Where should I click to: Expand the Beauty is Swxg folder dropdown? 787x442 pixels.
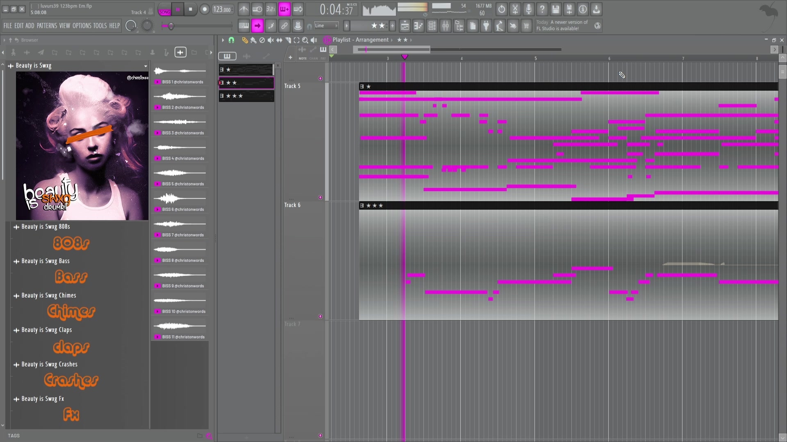pos(146,66)
